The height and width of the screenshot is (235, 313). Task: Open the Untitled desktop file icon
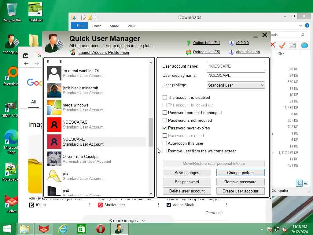[x=35, y=12]
